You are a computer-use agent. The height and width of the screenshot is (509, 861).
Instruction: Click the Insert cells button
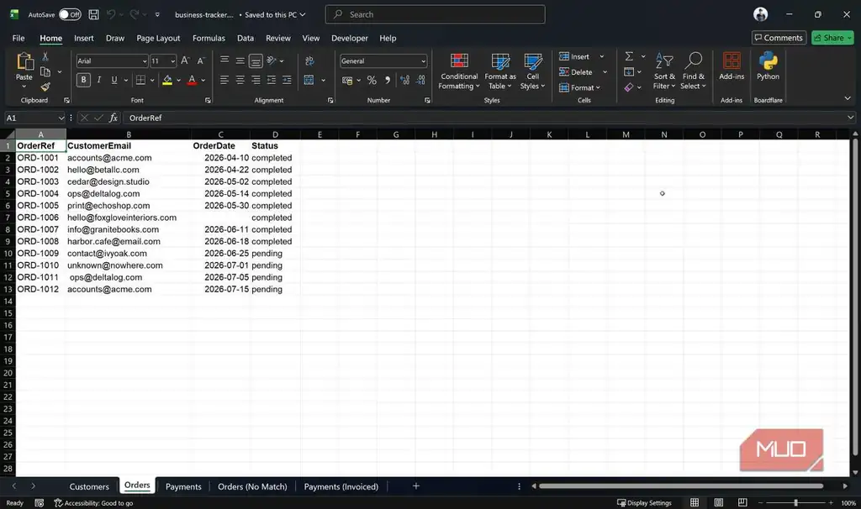coord(574,56)
